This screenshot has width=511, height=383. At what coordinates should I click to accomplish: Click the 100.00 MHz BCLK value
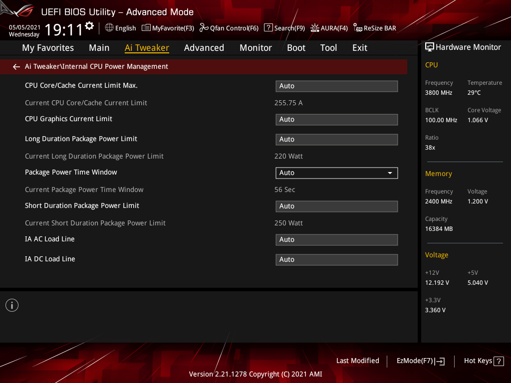coord(441,120)
